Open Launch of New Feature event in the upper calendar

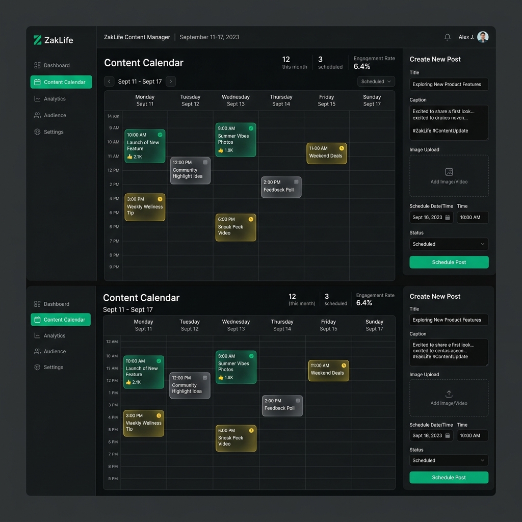[145, 146]
